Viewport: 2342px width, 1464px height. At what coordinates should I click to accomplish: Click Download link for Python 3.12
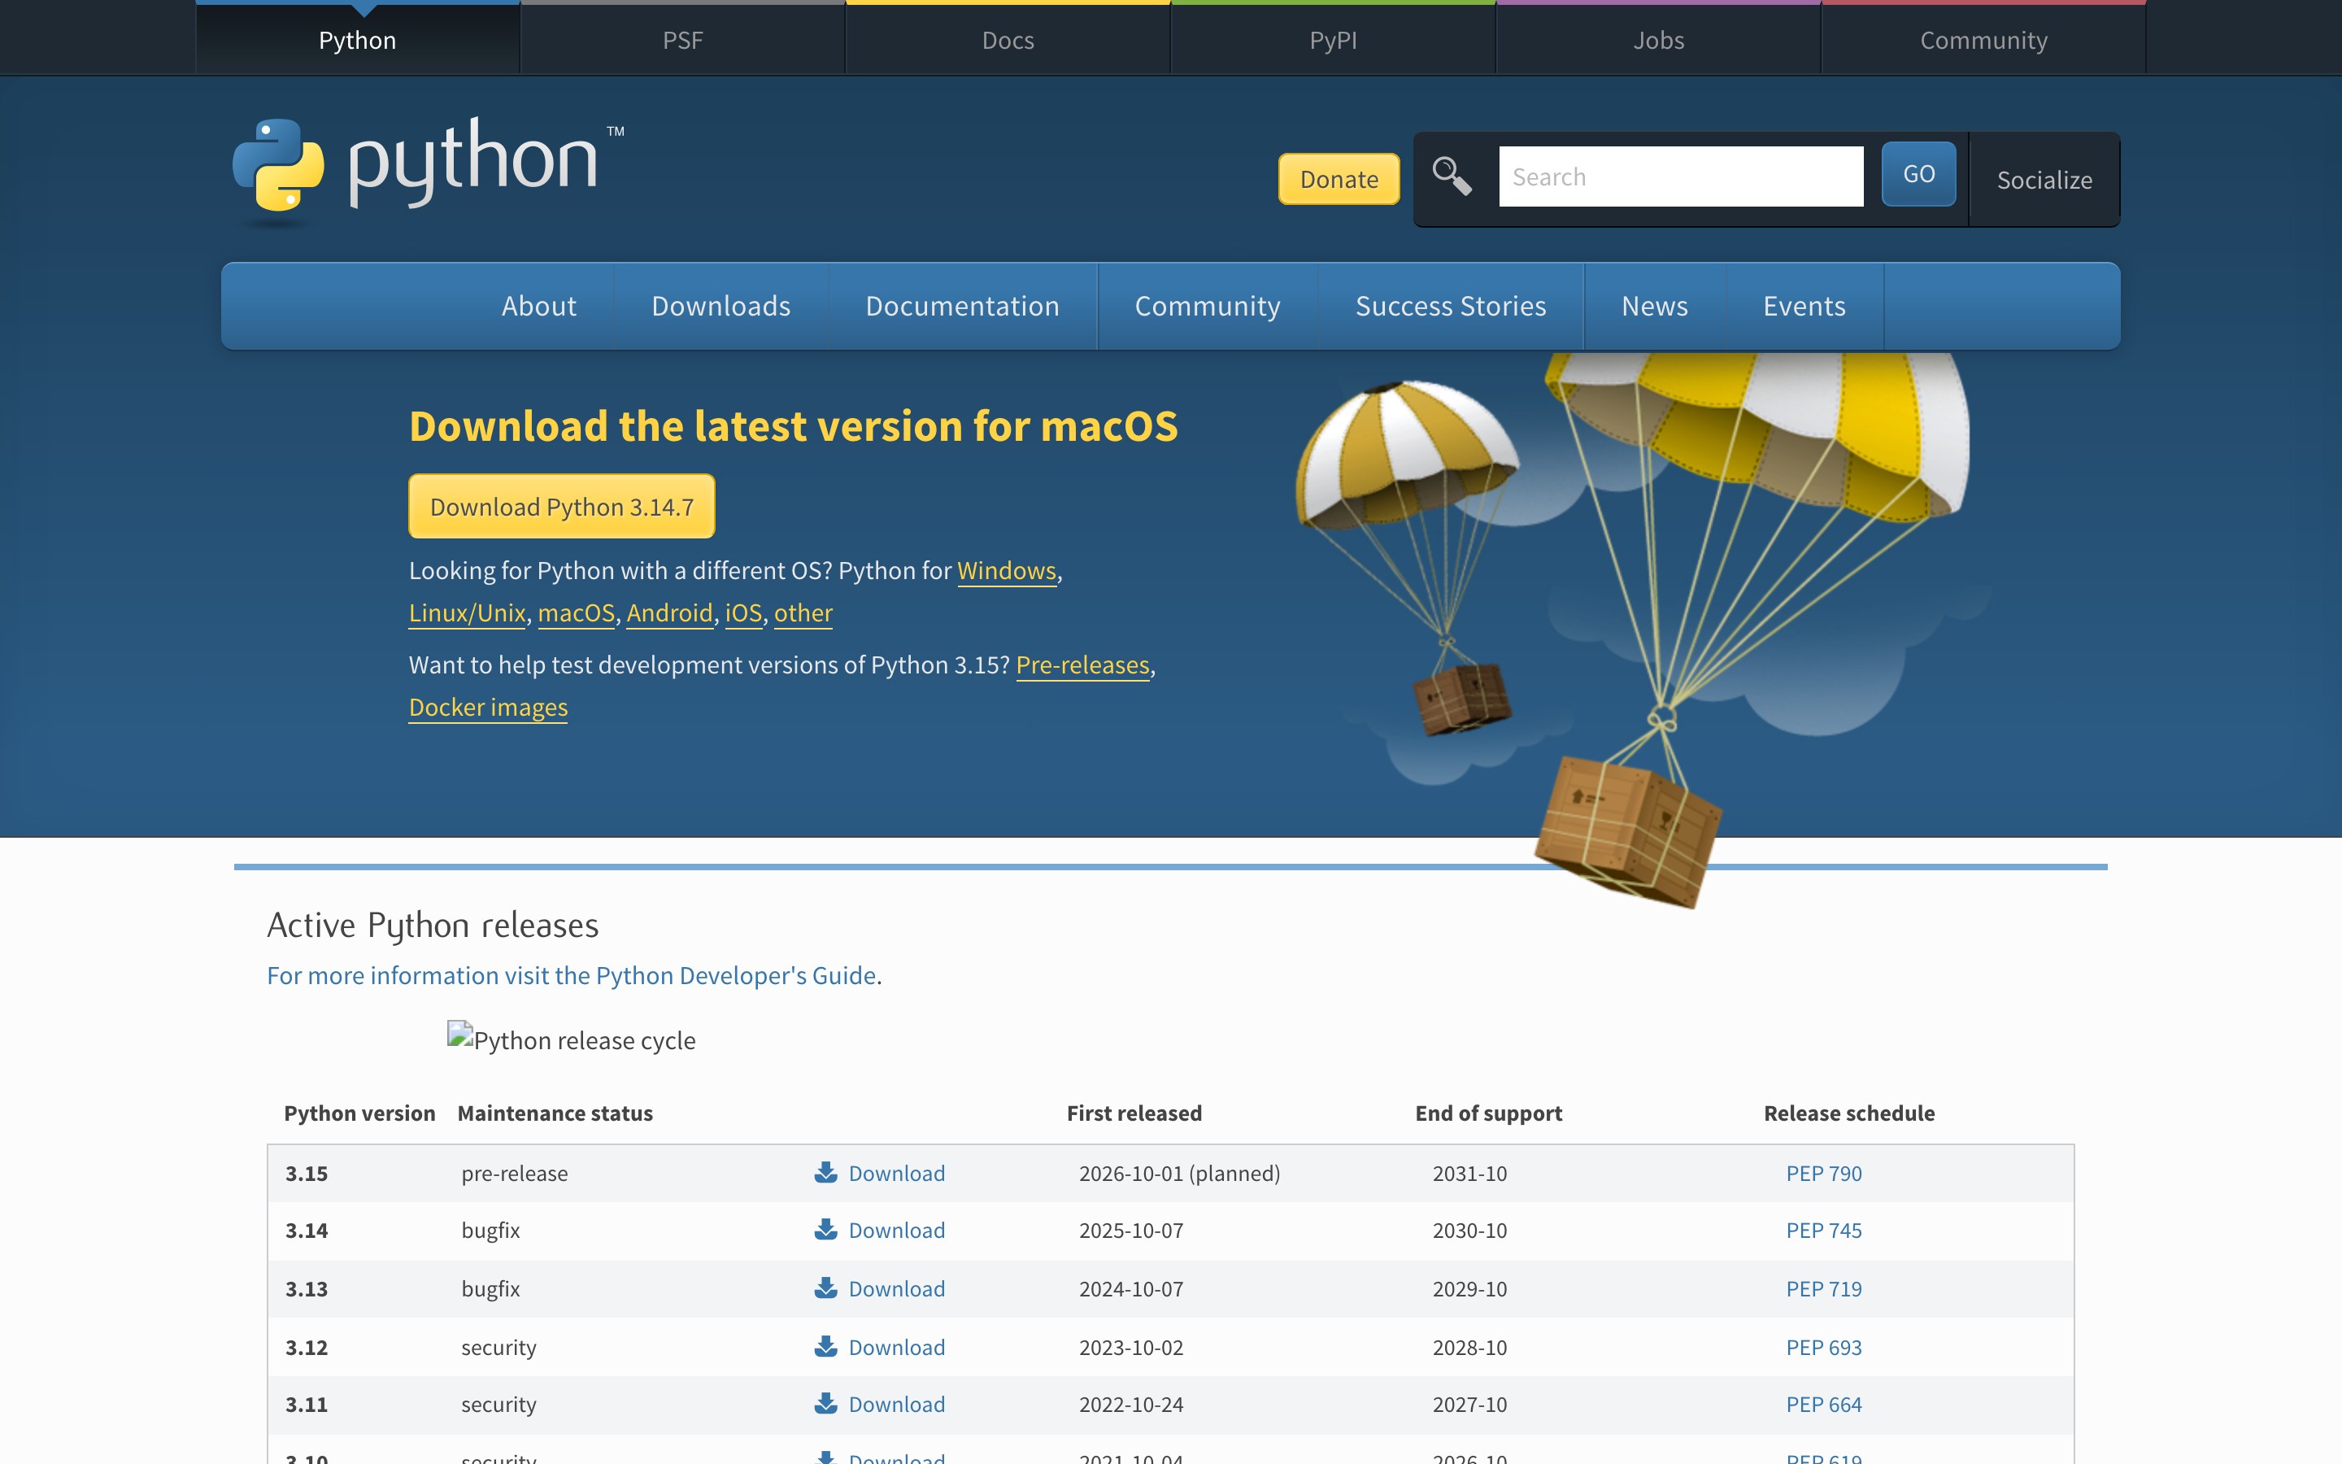click(896, 1347)
